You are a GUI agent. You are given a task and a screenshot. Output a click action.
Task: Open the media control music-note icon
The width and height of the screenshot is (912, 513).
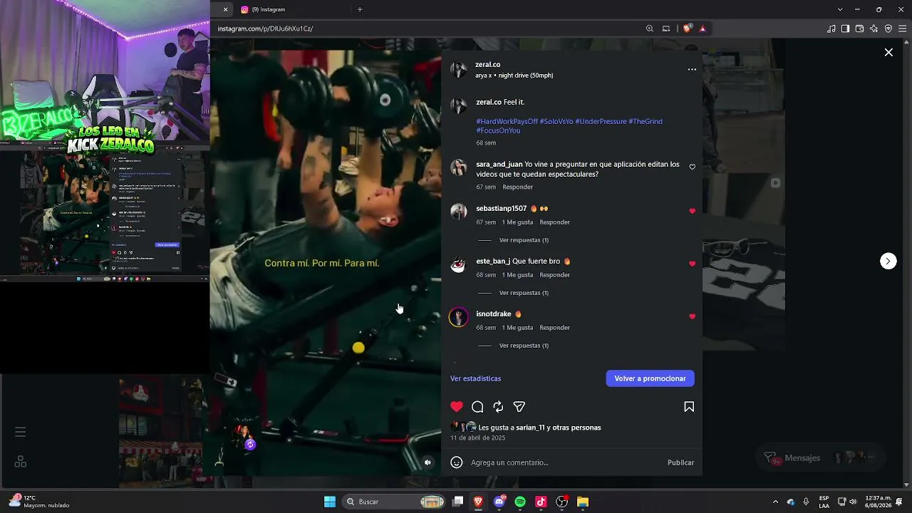831,28
